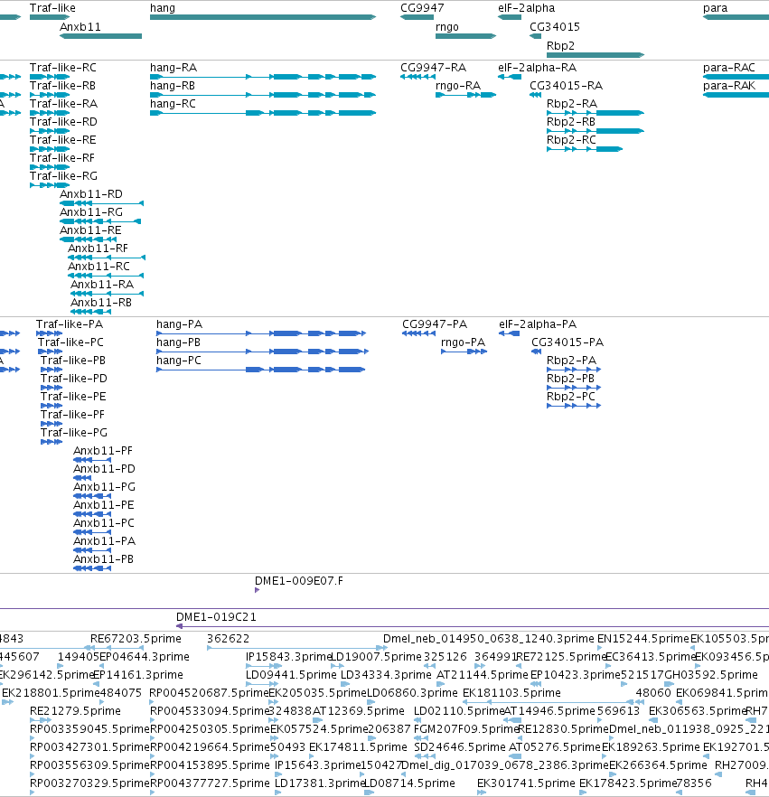This screenshot has height=797, width=769.
Task: Click transcript Rbp2-RC
Action: coord(571,140)
